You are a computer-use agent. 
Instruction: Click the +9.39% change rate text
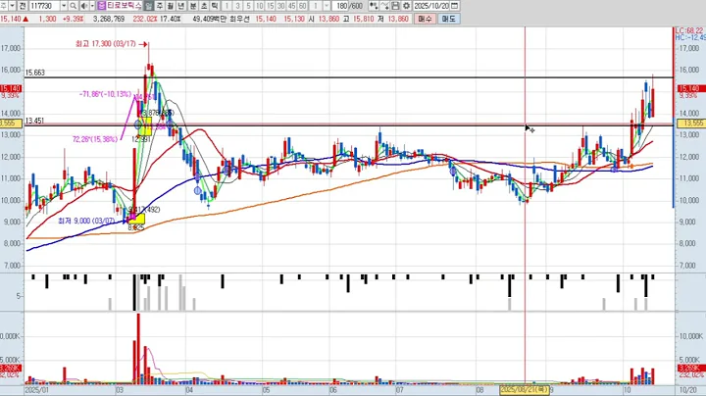pyautogui.click(x=73, y=19)
